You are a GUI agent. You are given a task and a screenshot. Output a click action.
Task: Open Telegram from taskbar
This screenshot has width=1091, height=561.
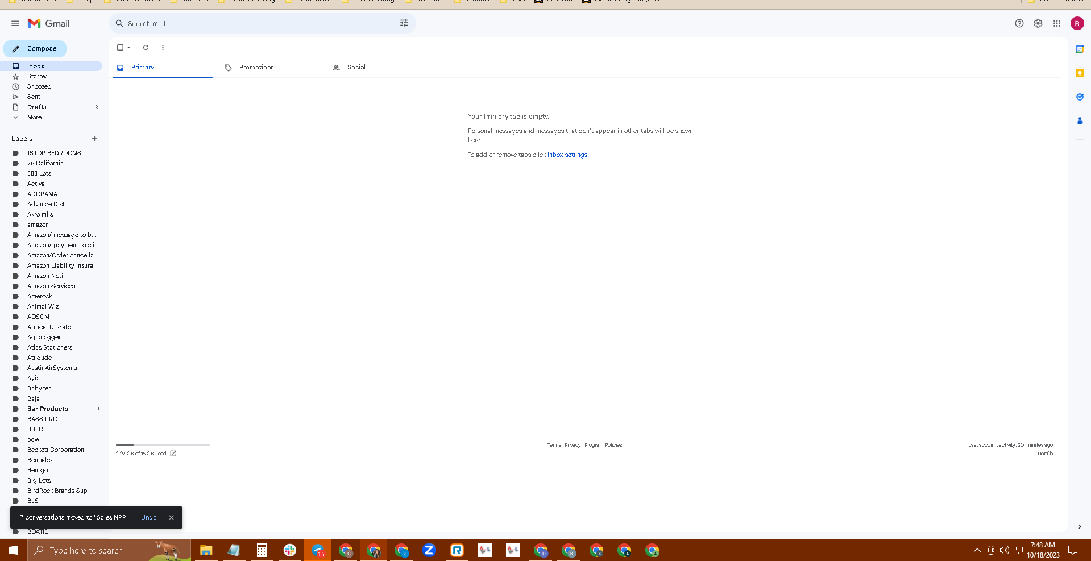(318, 550)
